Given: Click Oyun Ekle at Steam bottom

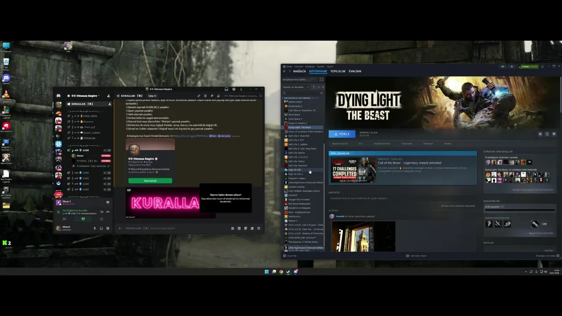Looking at the screenshot, I should click(290, 255).
